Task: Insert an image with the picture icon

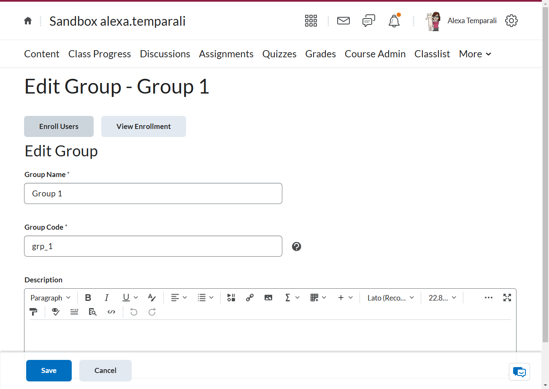Action: (268, 298)
